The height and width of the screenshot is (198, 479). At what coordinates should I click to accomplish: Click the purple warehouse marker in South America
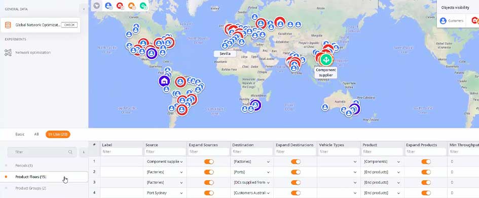pyautogui.click(x=164, y=81)
